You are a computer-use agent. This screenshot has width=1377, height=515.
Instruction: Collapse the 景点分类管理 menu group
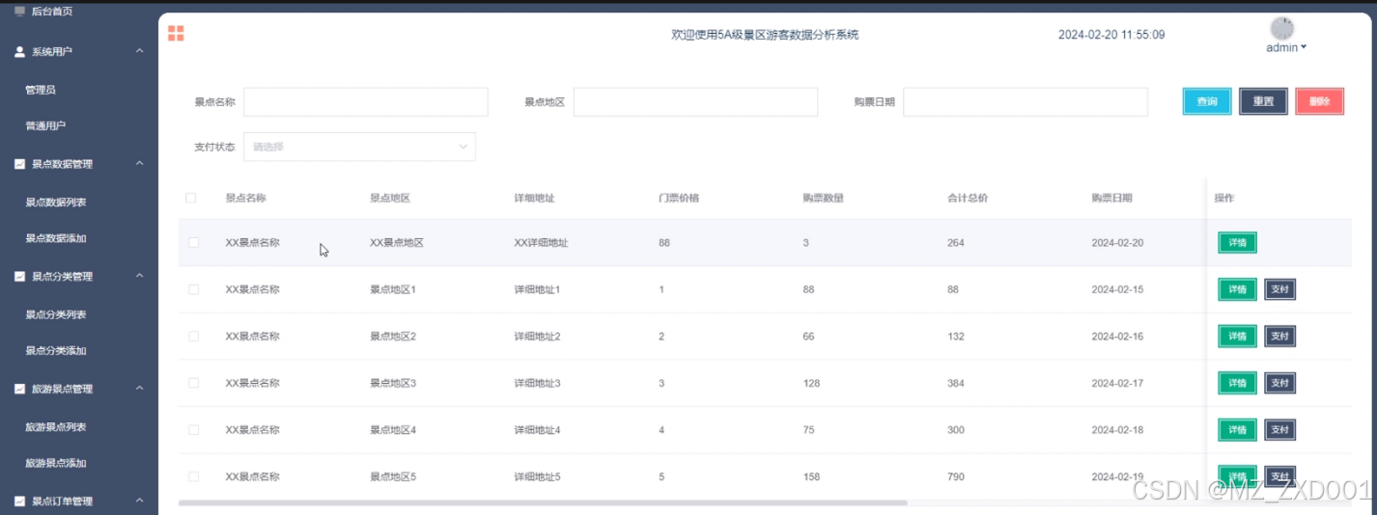(x=140, y=276)
